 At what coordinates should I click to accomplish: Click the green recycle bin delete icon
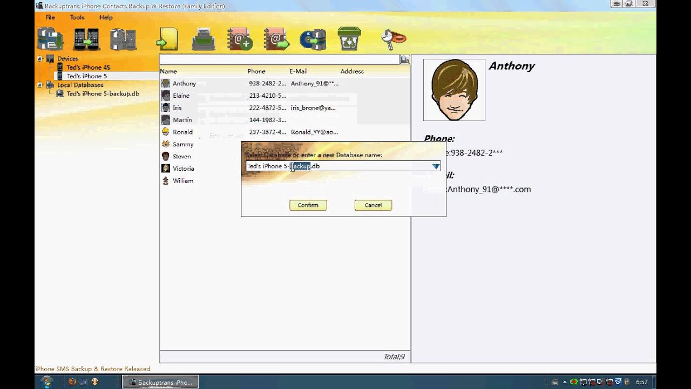pos(349,39)
